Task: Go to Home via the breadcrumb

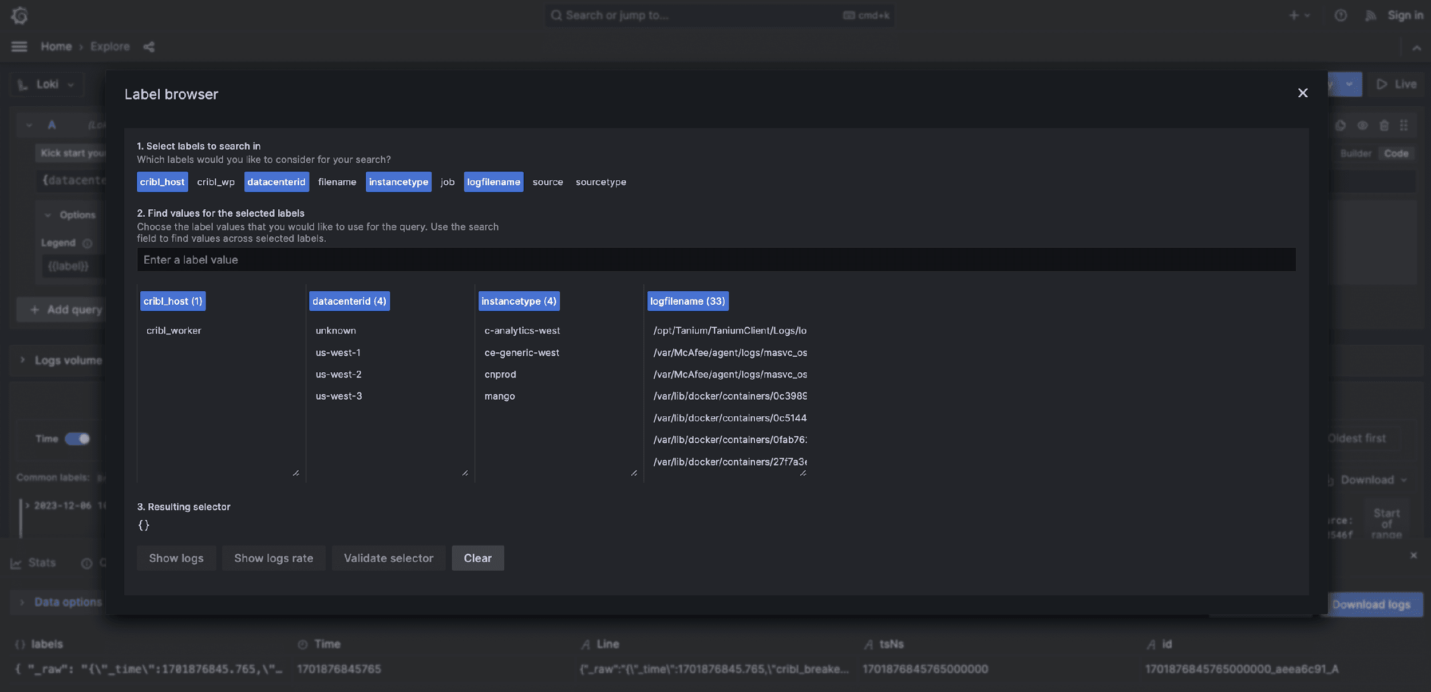Action: pos(56,46)
